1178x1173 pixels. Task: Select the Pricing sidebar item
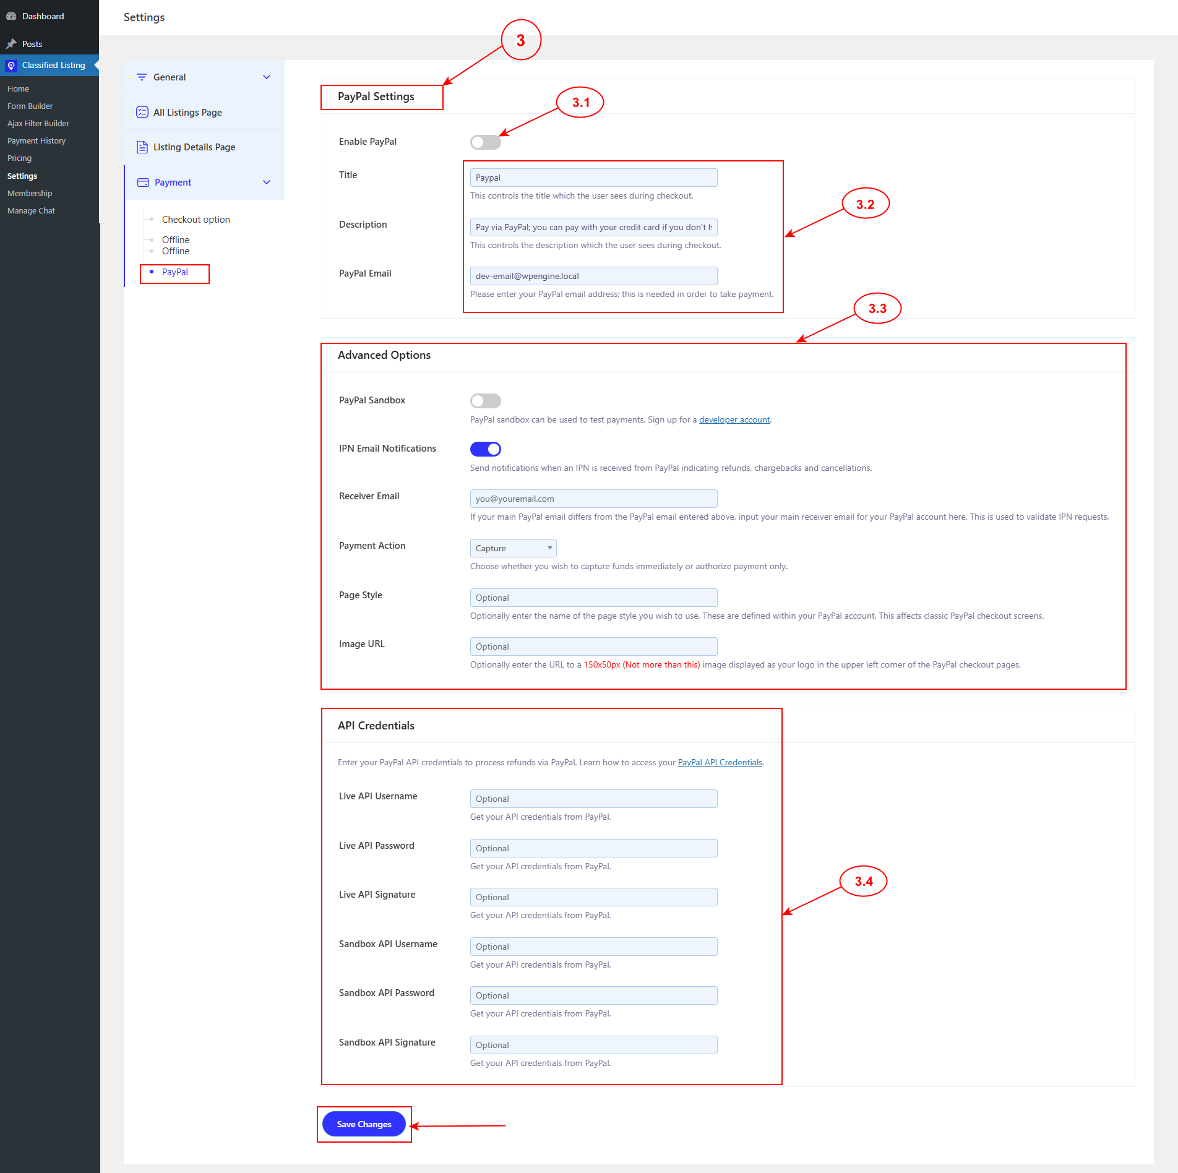pos(20,158)
